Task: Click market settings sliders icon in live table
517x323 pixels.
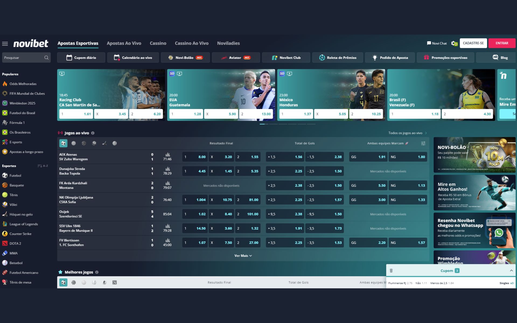Action: (423, 143)
